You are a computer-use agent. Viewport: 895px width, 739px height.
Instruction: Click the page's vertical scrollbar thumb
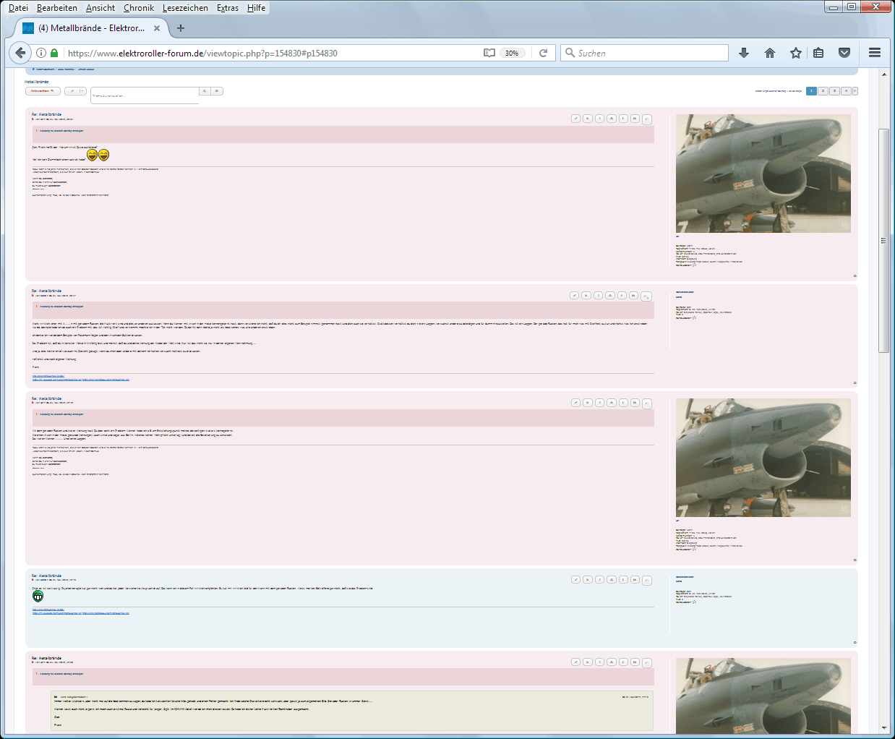coord(883,240)
